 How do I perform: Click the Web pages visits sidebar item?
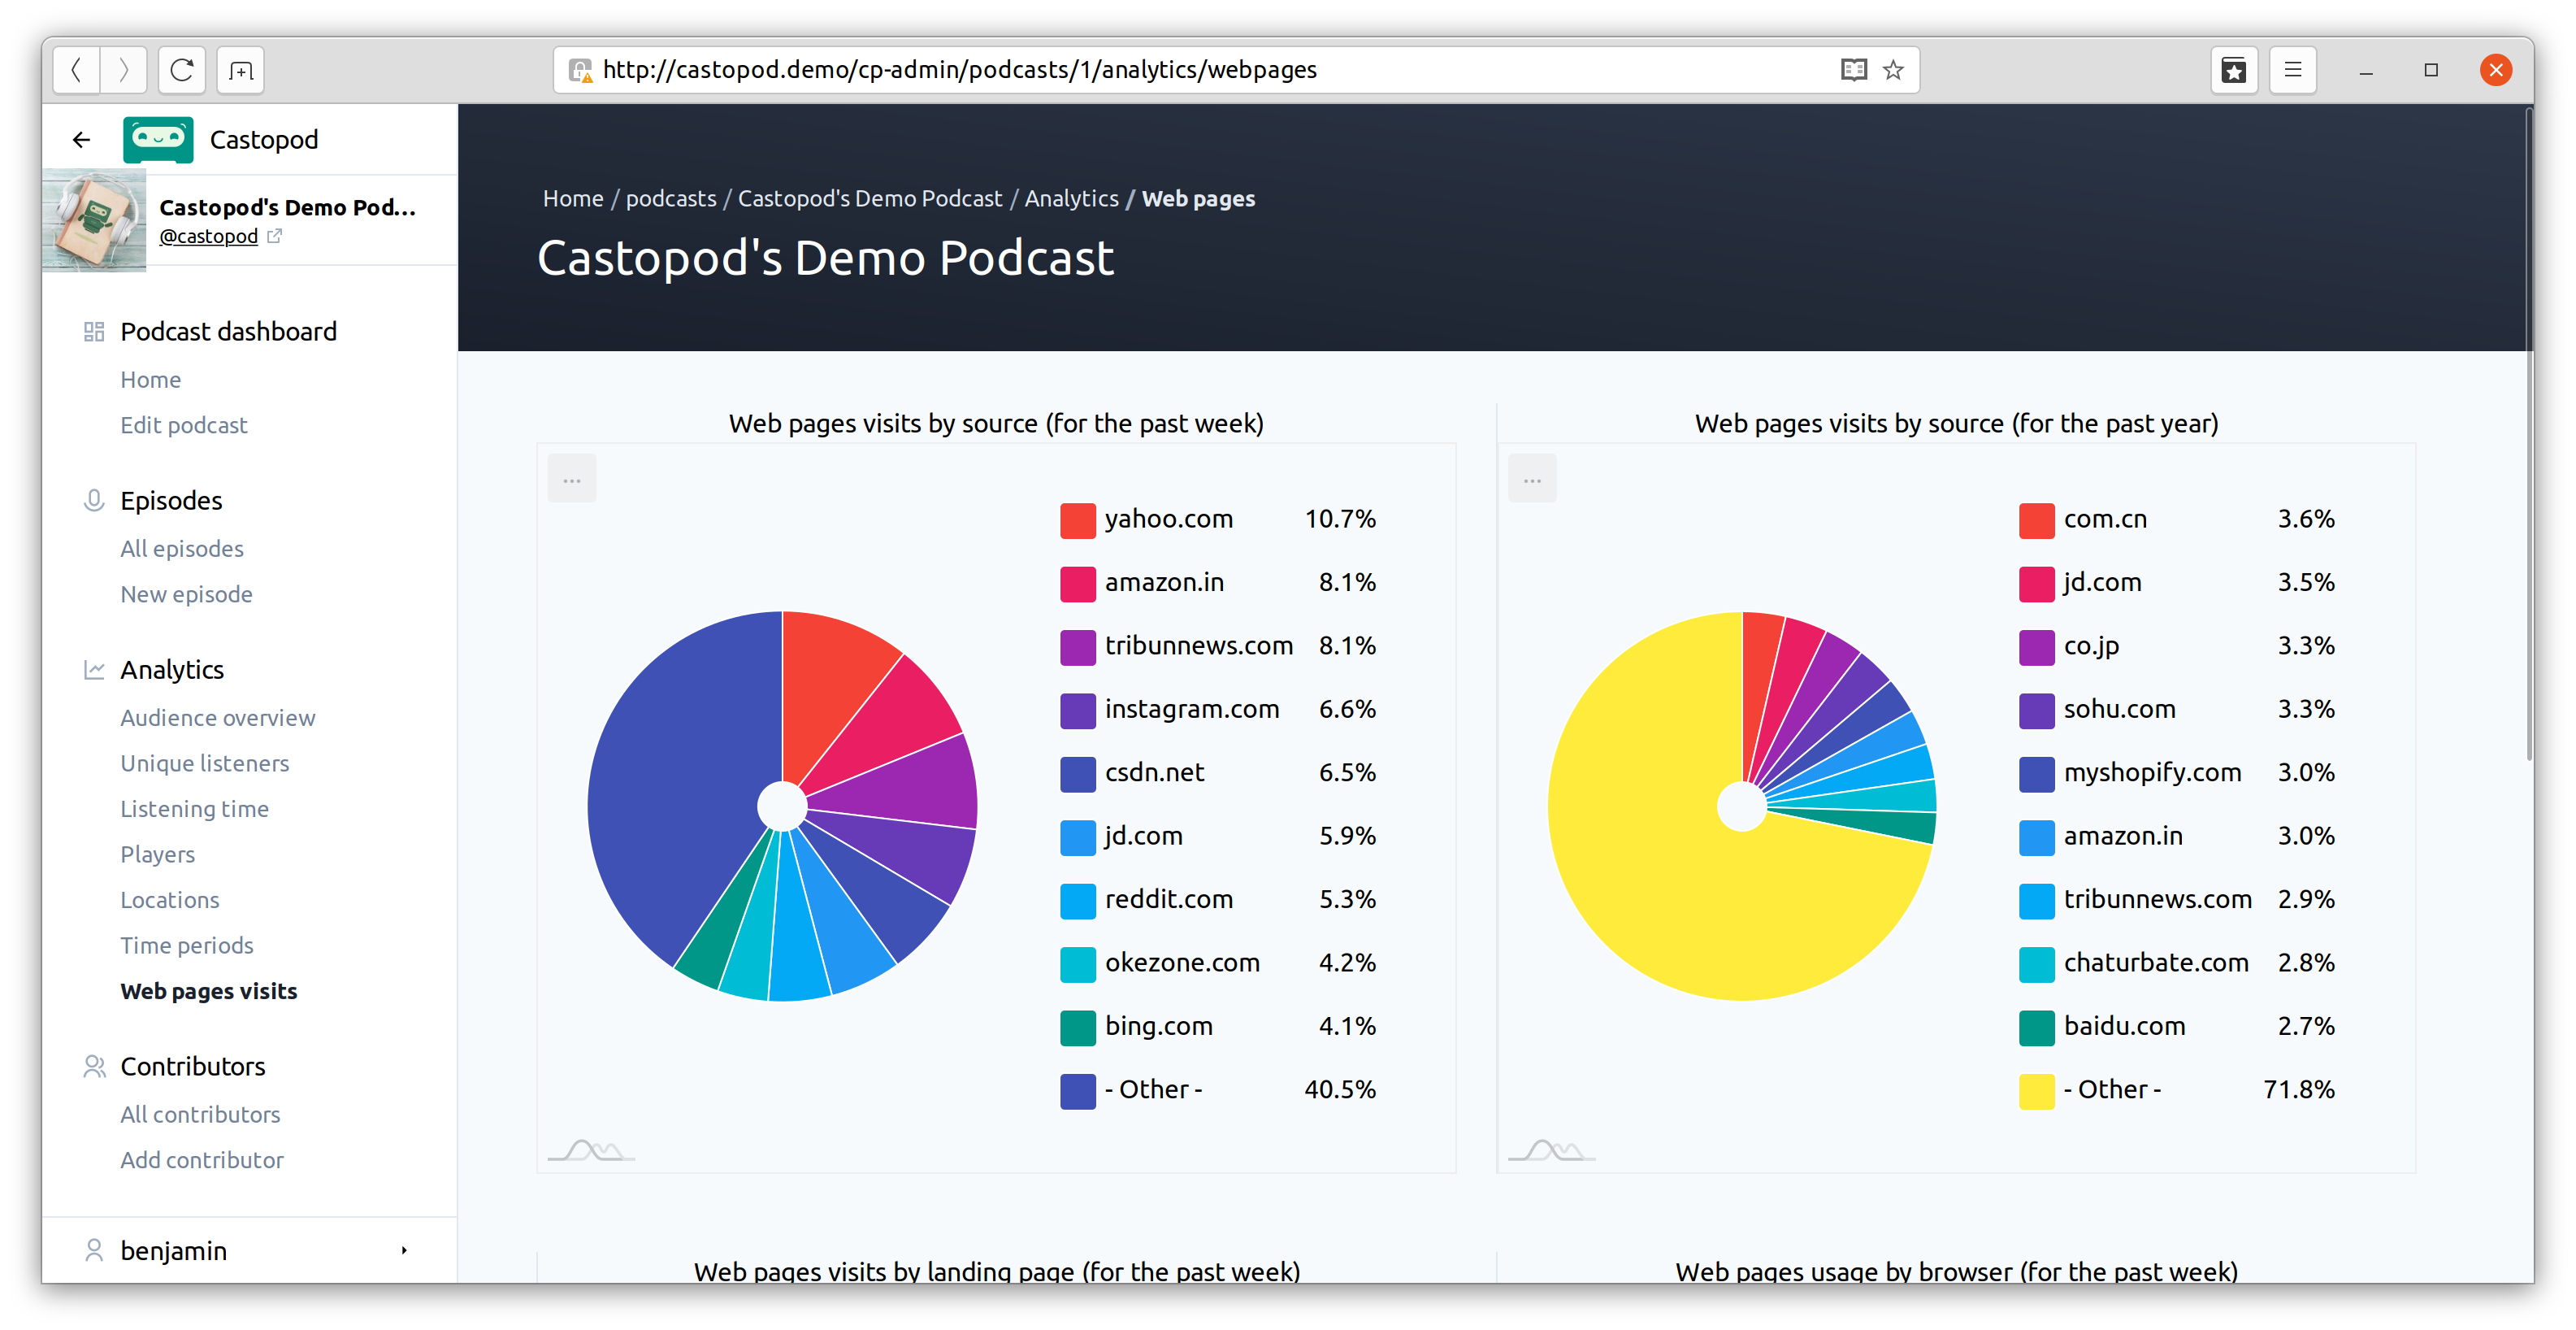[206, 989]
